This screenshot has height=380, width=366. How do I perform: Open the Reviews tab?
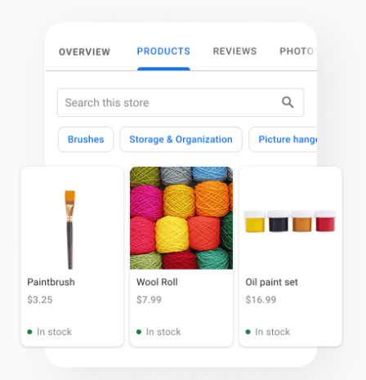234,51
